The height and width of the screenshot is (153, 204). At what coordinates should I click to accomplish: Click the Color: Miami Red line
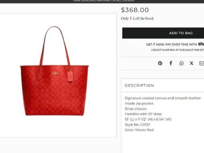click(x=139, y=130)
